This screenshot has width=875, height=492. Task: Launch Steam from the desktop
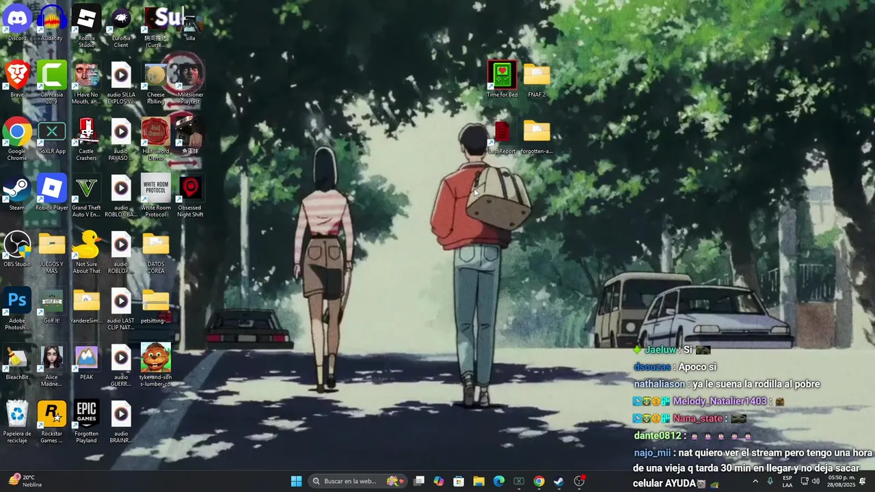coord(17,193)
